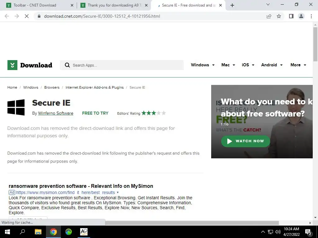Expand the More menu
Image resolution: width=318 pixels, height=238 pixels.
pyautogui.click(x=298, y=65)
